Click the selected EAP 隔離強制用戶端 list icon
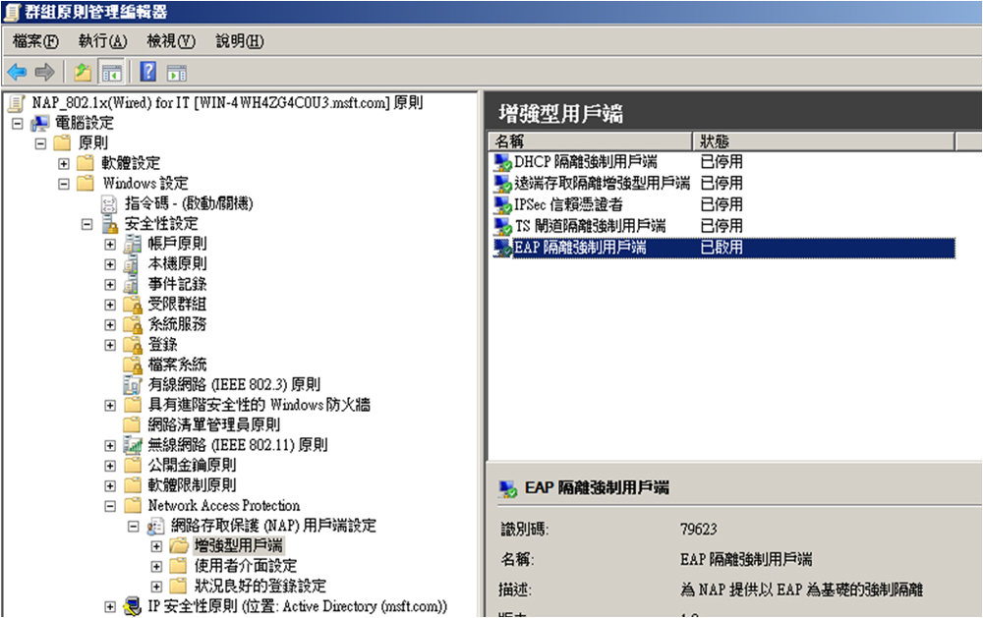The image size is (983, 618). [x=502, y=248]
